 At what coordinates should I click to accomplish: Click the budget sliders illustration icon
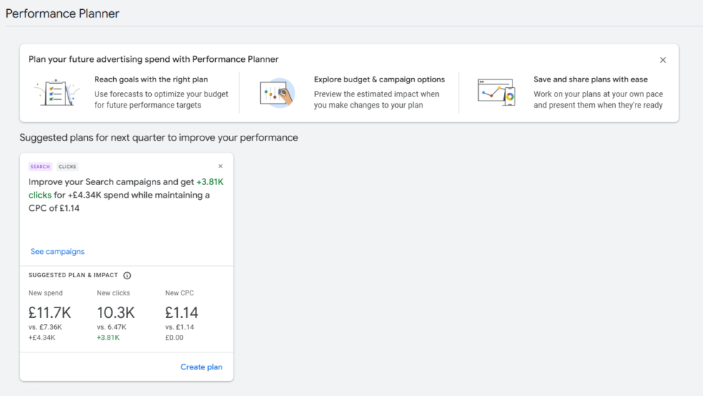coord(276,93)
